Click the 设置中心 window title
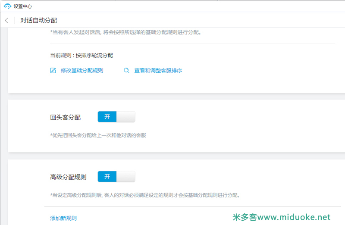The height and width of the screenshot is (225, 345). 23,6
